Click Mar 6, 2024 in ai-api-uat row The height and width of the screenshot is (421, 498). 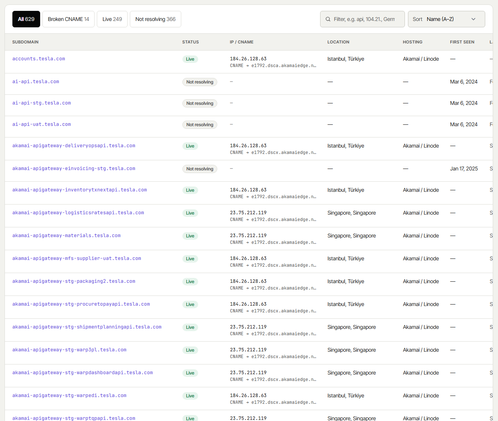464,124
